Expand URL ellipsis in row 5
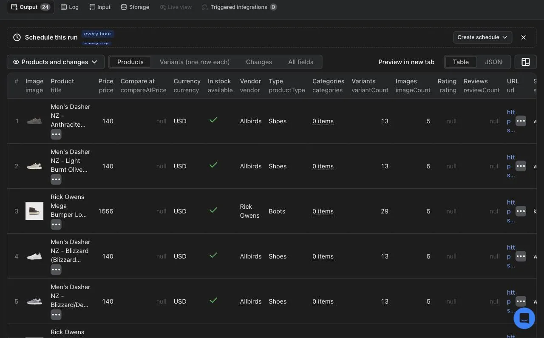Screen dimensions: 544x338 pos(521,301)
